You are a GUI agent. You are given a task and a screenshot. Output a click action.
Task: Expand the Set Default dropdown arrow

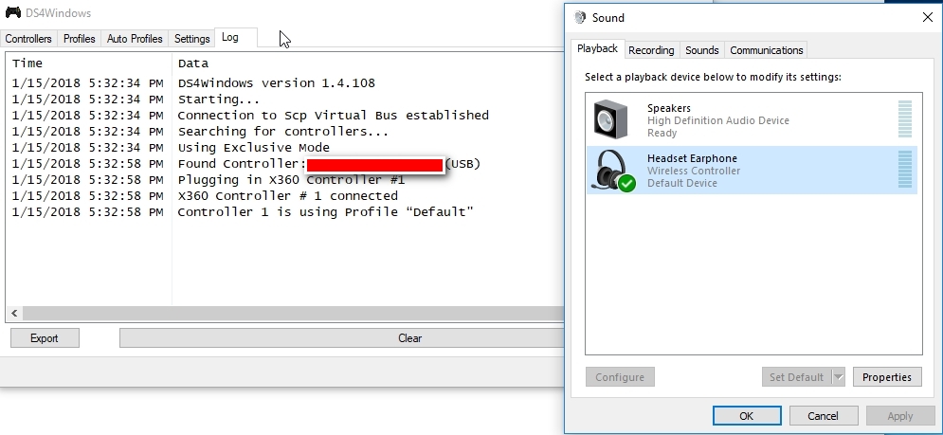pyautogui.click(x=839, y=377)
